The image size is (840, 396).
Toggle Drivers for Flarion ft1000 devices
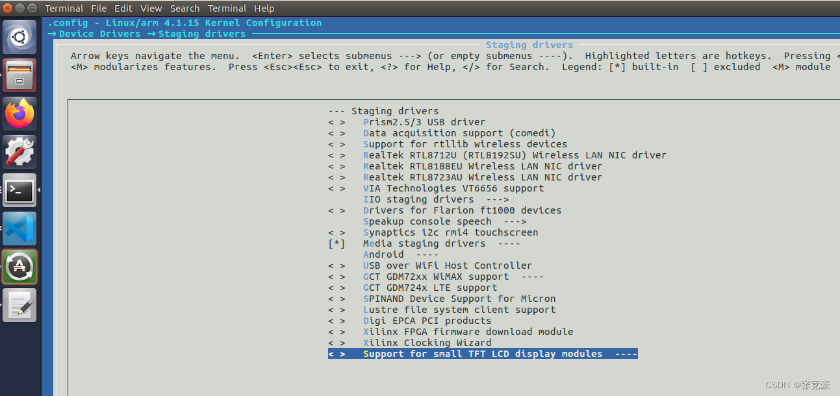444,210
